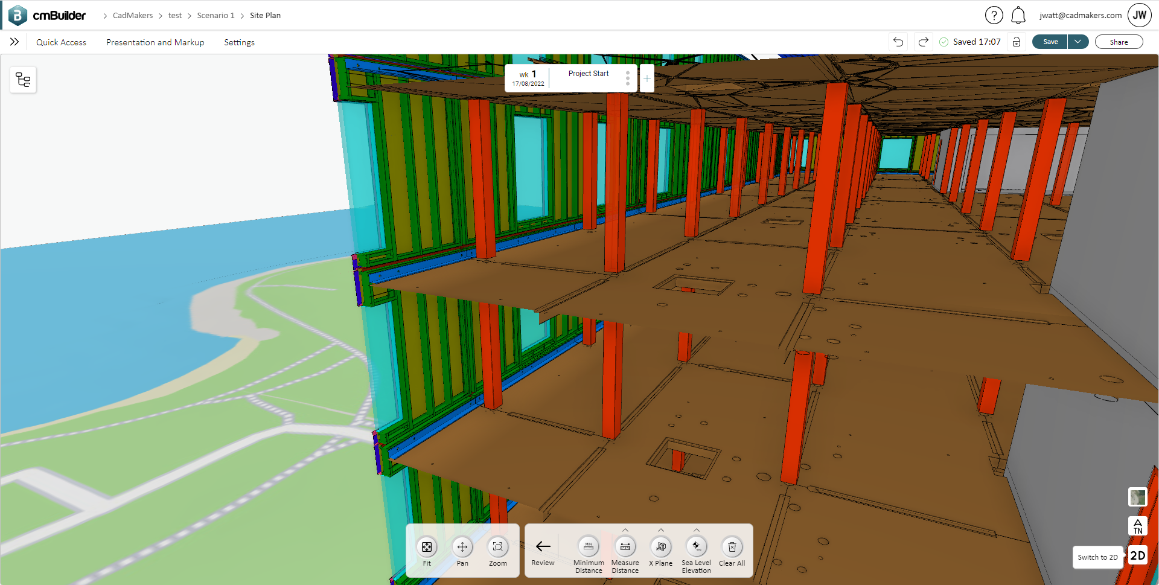Image resolution: width=1159 pixels, height=585 pixels.
Task: Select the wk 1 Project Start marker
Action: click(570, 78)
